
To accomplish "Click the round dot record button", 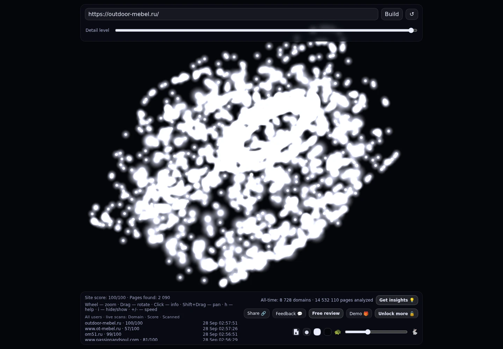I will click(x=307, y=332).
